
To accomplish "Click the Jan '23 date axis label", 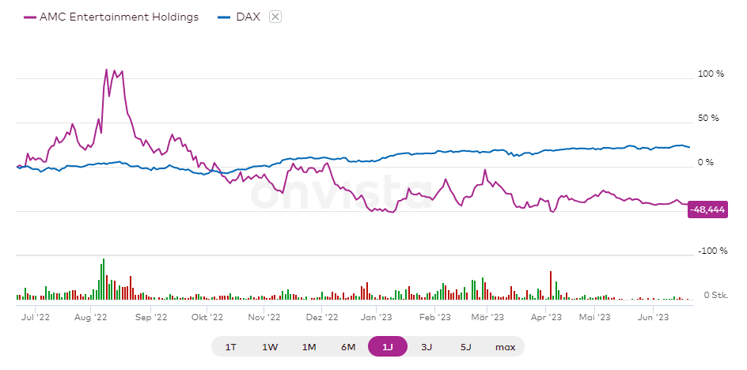I will tap(377, 317).
